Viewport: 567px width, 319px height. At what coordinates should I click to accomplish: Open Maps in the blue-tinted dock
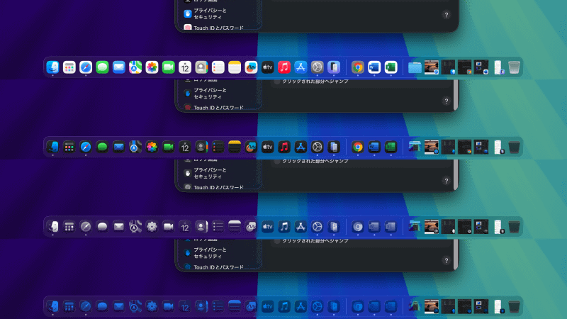[x=135, y=306]
